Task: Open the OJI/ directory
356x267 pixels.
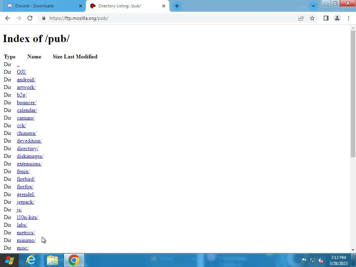Action: pos(22,72)
